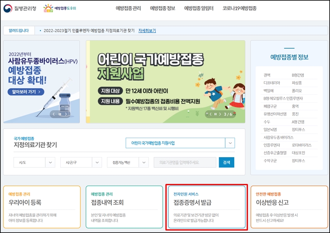Expand 어린이 국가예방접종 지원사업 dropdown
Viewport: 330px width, 233px height.
(230, 143)
